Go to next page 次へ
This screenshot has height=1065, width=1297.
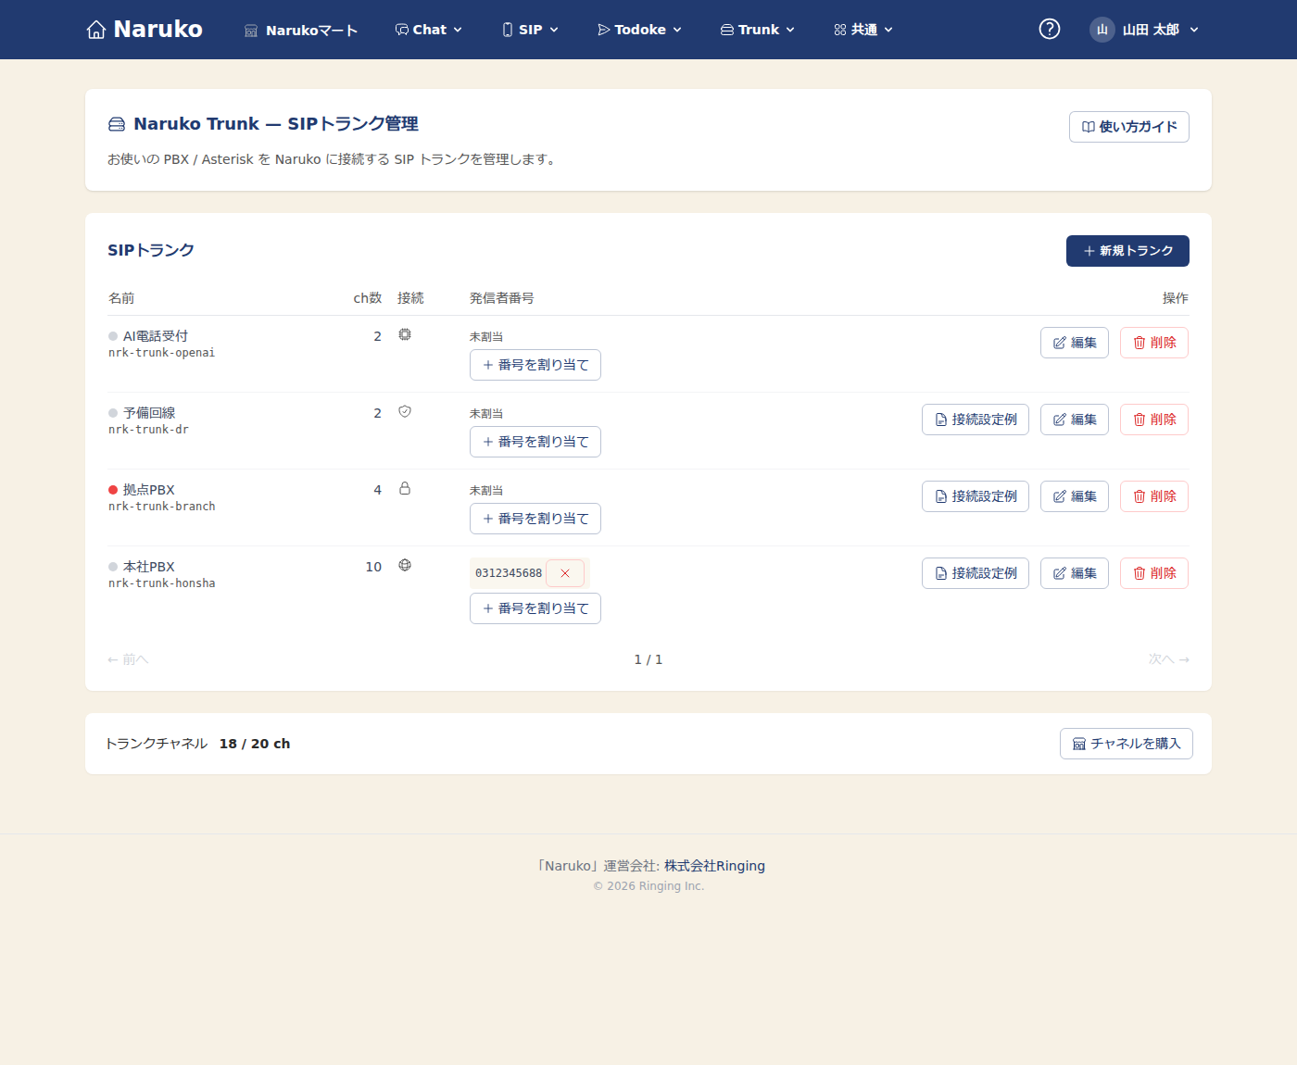point(1169,659)
